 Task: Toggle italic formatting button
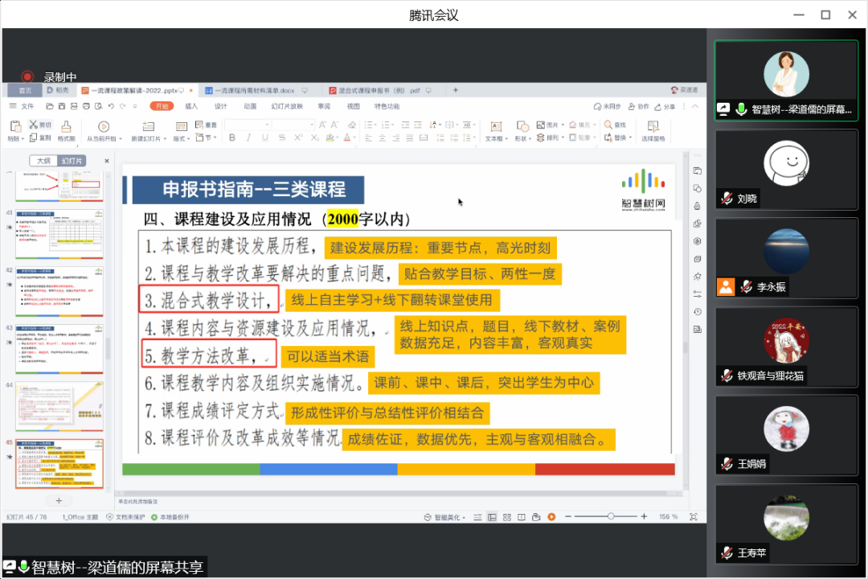click(247, 138)
